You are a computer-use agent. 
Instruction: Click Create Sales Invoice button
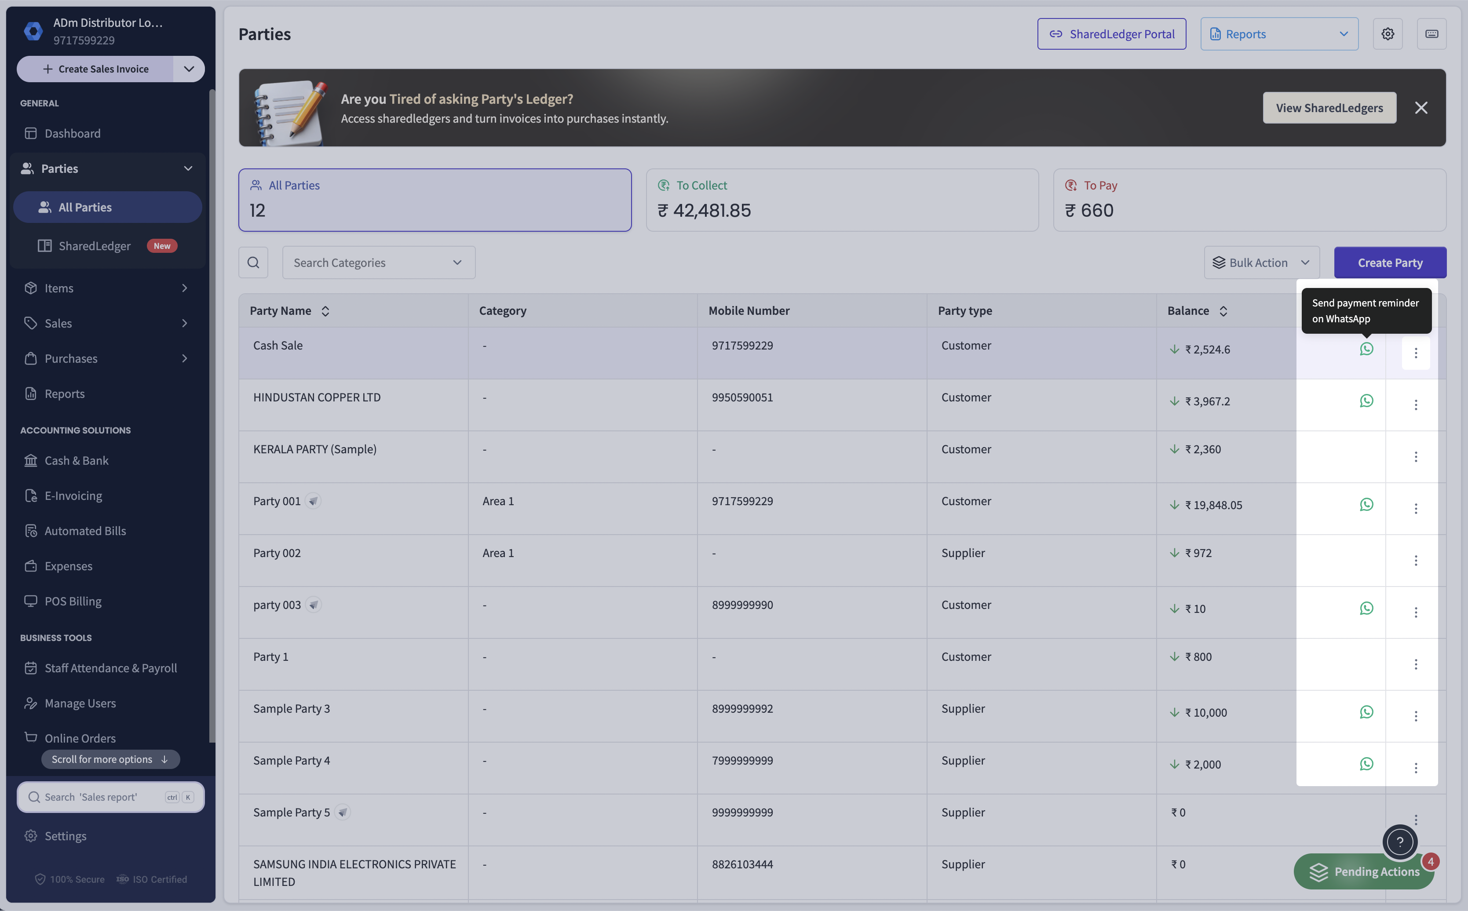(95, 69)
